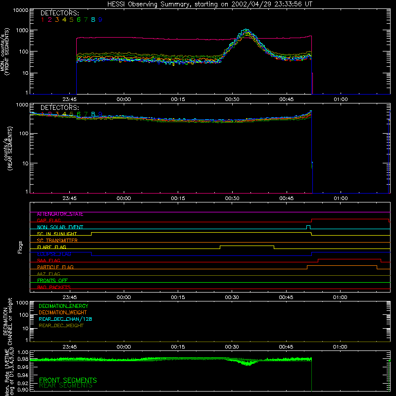Click DETECTORS: heading in front segments plot

(60, 13)
